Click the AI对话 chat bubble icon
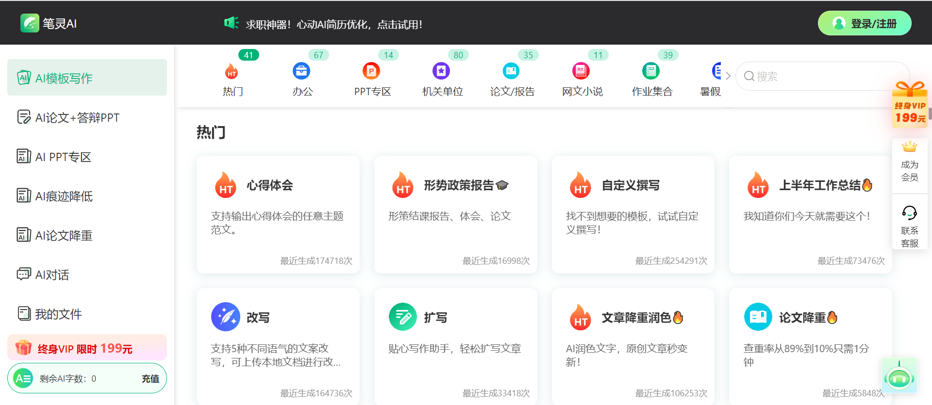The image size is (932, 405). pos(24,274)
